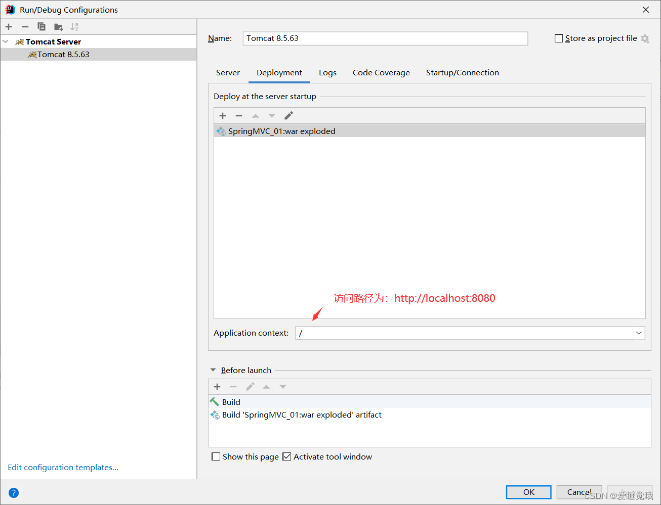
Task: Click the Cancel button
Action: (580, 492)
